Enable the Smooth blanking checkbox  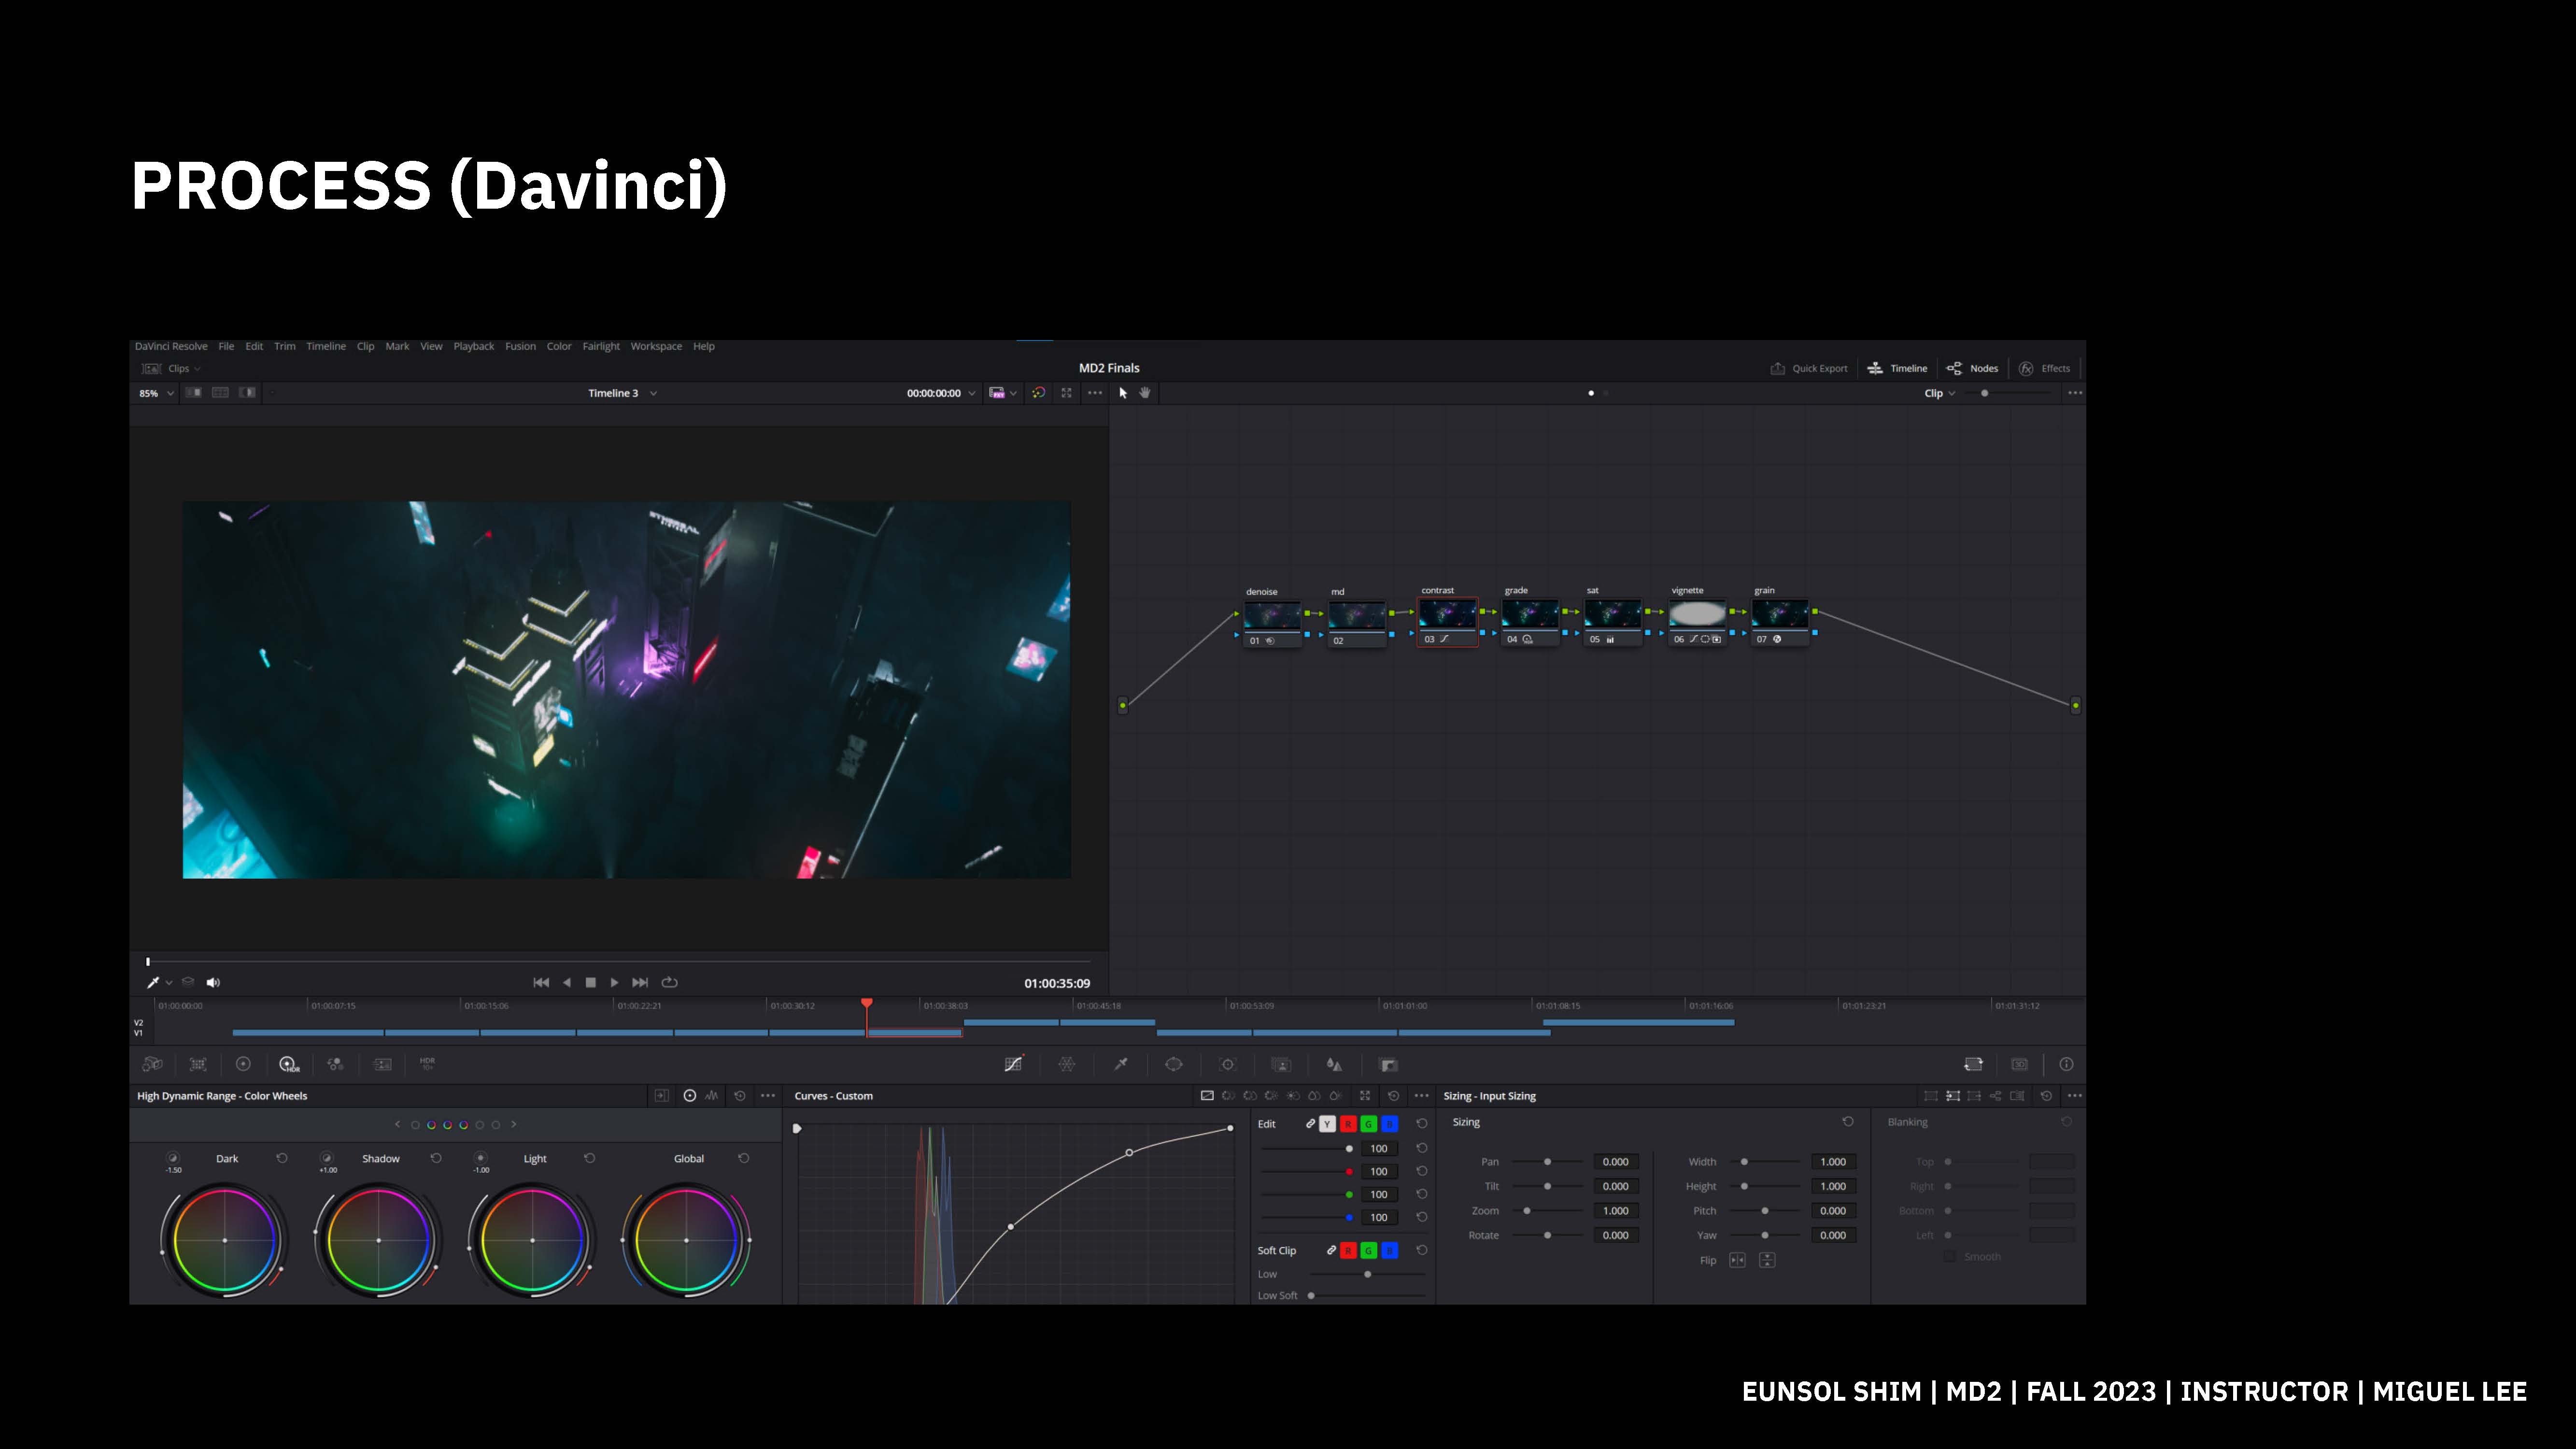tap(1949, 1256)
